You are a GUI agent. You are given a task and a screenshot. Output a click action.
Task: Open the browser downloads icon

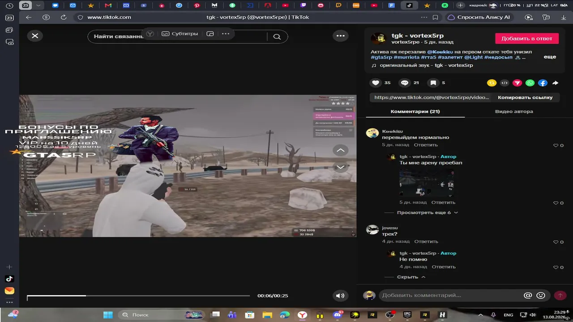tap(563, 17)
